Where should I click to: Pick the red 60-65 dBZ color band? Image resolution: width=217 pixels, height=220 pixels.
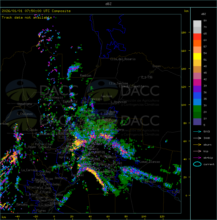197,37
